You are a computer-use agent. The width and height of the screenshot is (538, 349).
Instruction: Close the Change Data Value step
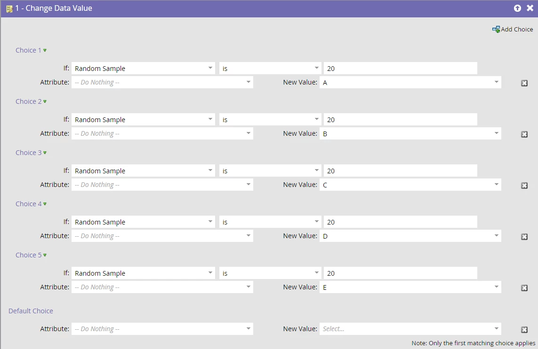click(x=530, y=8)
